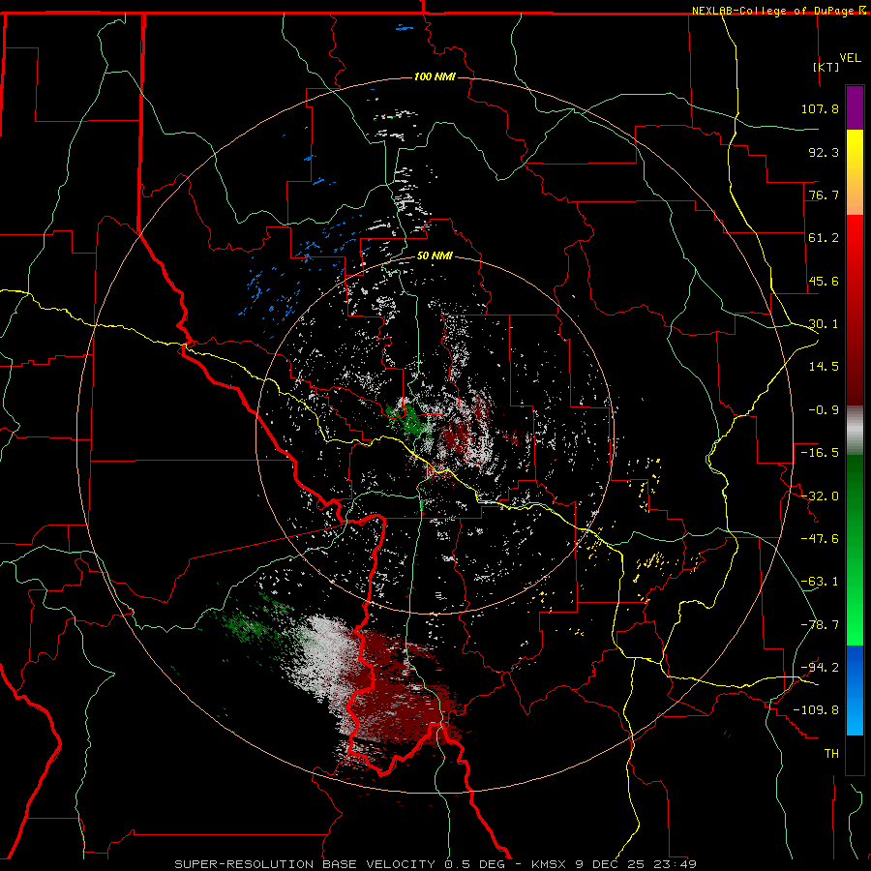Click the -16.5 legend value

tap(820, 453)
